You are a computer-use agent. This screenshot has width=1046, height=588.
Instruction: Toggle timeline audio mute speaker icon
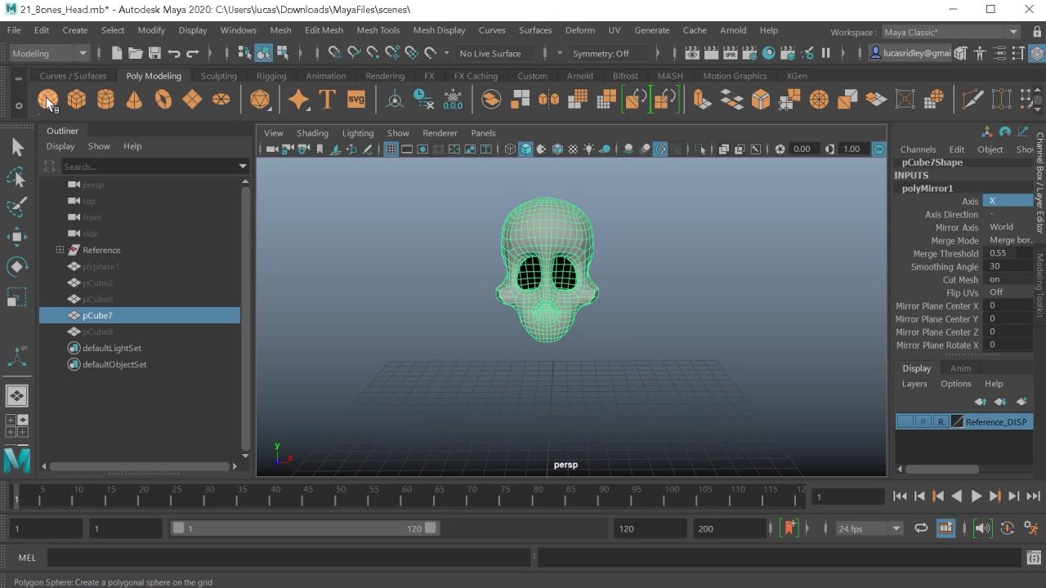tap(982, 528)
